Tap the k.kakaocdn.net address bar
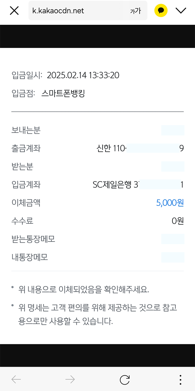The image size is (195, 391). click(x=84, y=10)
